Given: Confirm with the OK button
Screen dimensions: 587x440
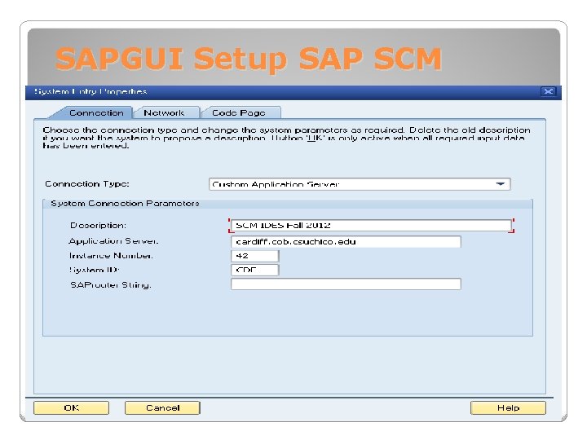Looking at the screenshot, I should click(x=71, y=408).
